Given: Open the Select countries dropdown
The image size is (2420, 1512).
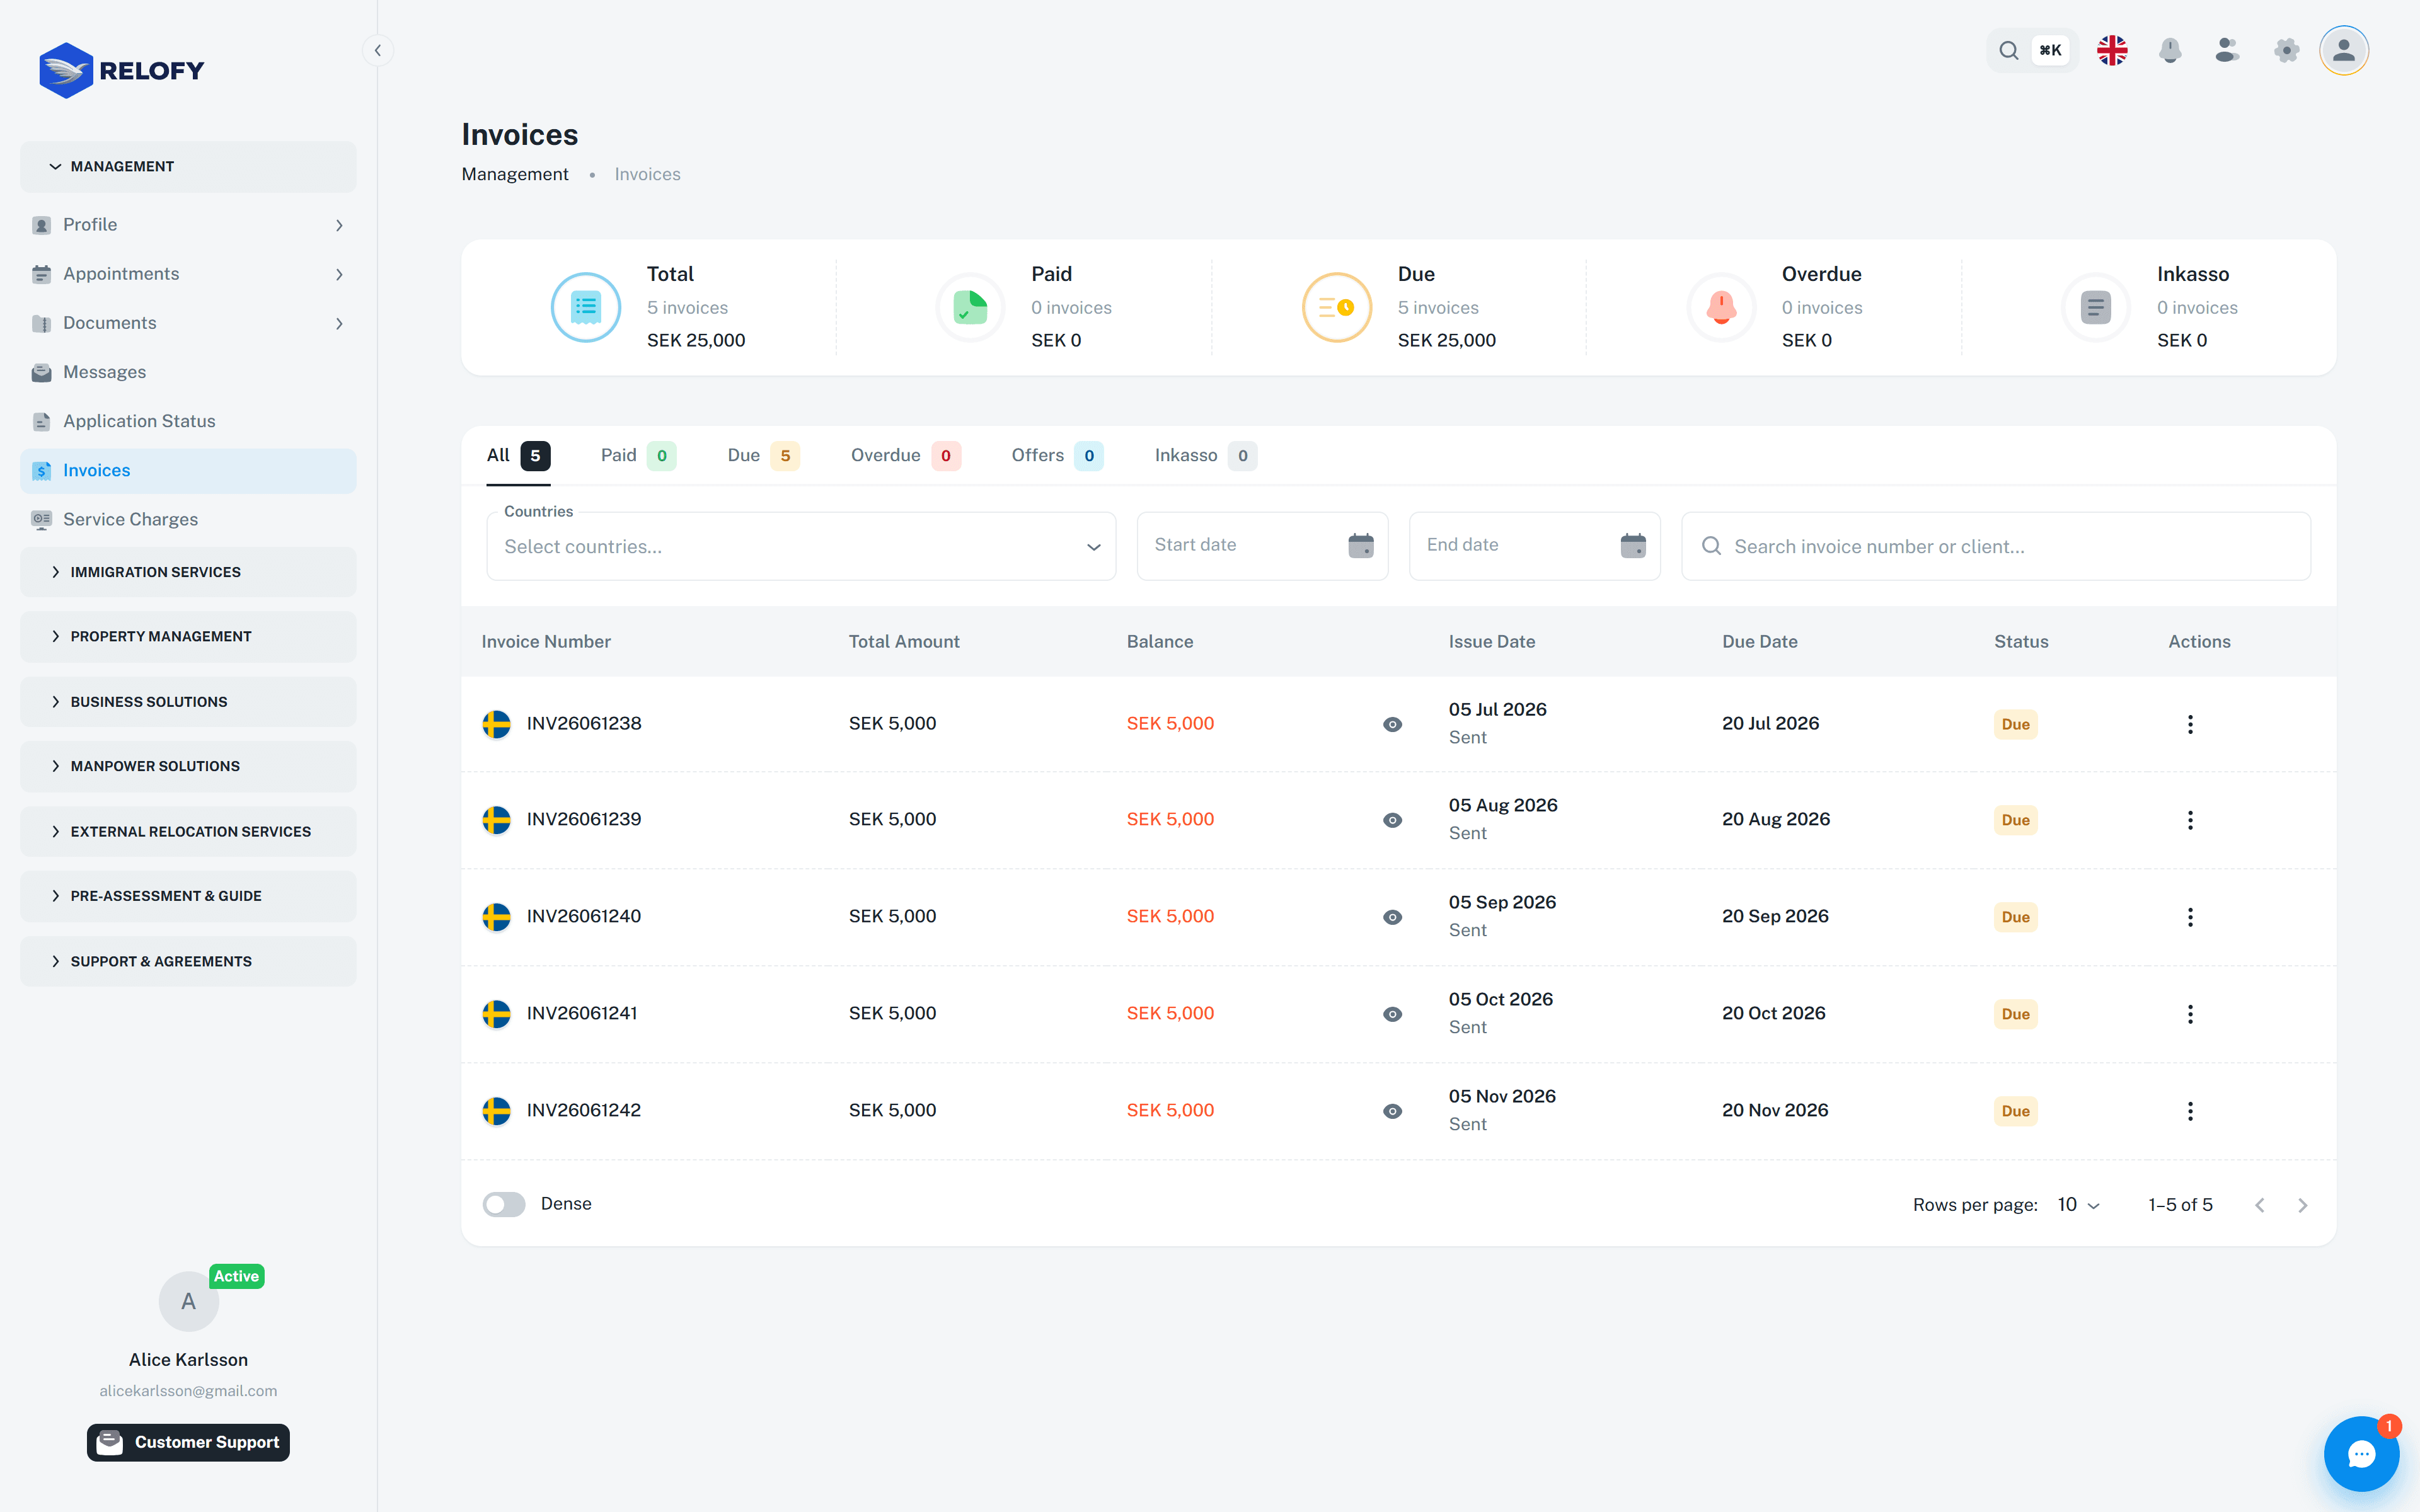Looking at the screenshot, I should tap(801, 546).
